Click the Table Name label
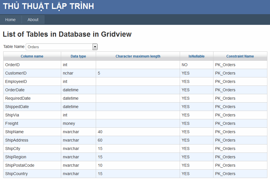Viewport: 270px width, 180px height. pyautogui.click(x=14, y=47)
